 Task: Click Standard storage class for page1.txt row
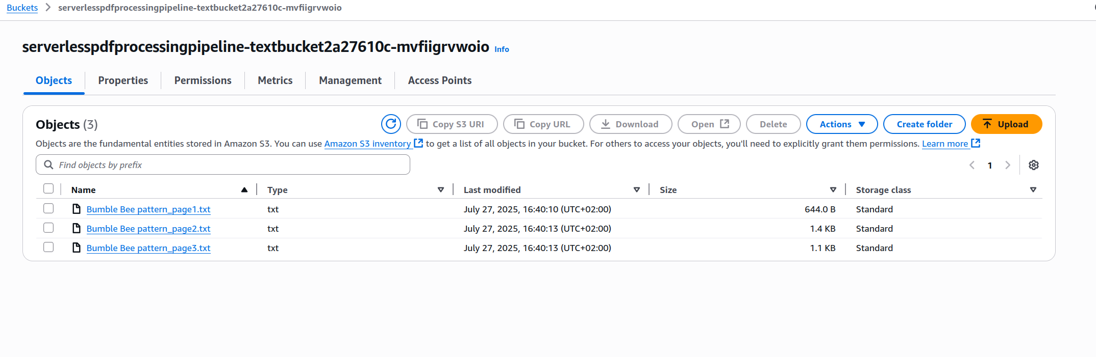click(874, 209)
